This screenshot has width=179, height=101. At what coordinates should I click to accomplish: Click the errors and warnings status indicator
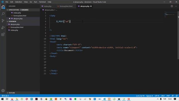5,96
